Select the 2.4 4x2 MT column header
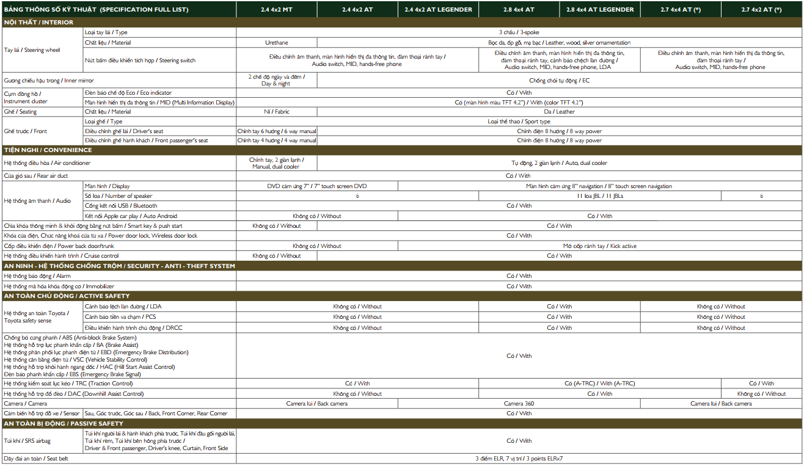Viewport: 804px width, 466px height. pyautogui.click(x=277, y=10)
